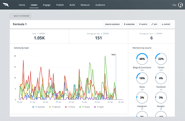Subscribe to this Formula 1 report
Viewport: 185px width, 121px height.
pyautogui.click(x=129, y=24)
